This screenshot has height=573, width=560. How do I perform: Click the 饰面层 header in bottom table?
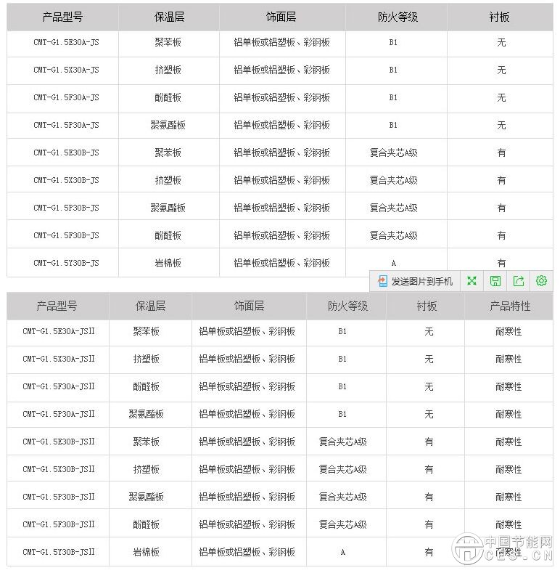pos(249,306)
